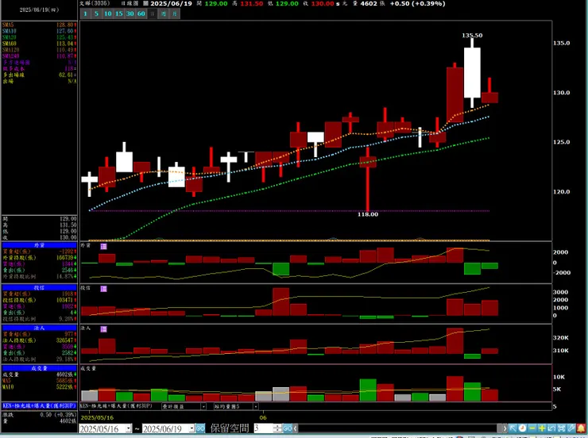
Task: Click the SMA10 legend row
Action: (x=40, y=31)
